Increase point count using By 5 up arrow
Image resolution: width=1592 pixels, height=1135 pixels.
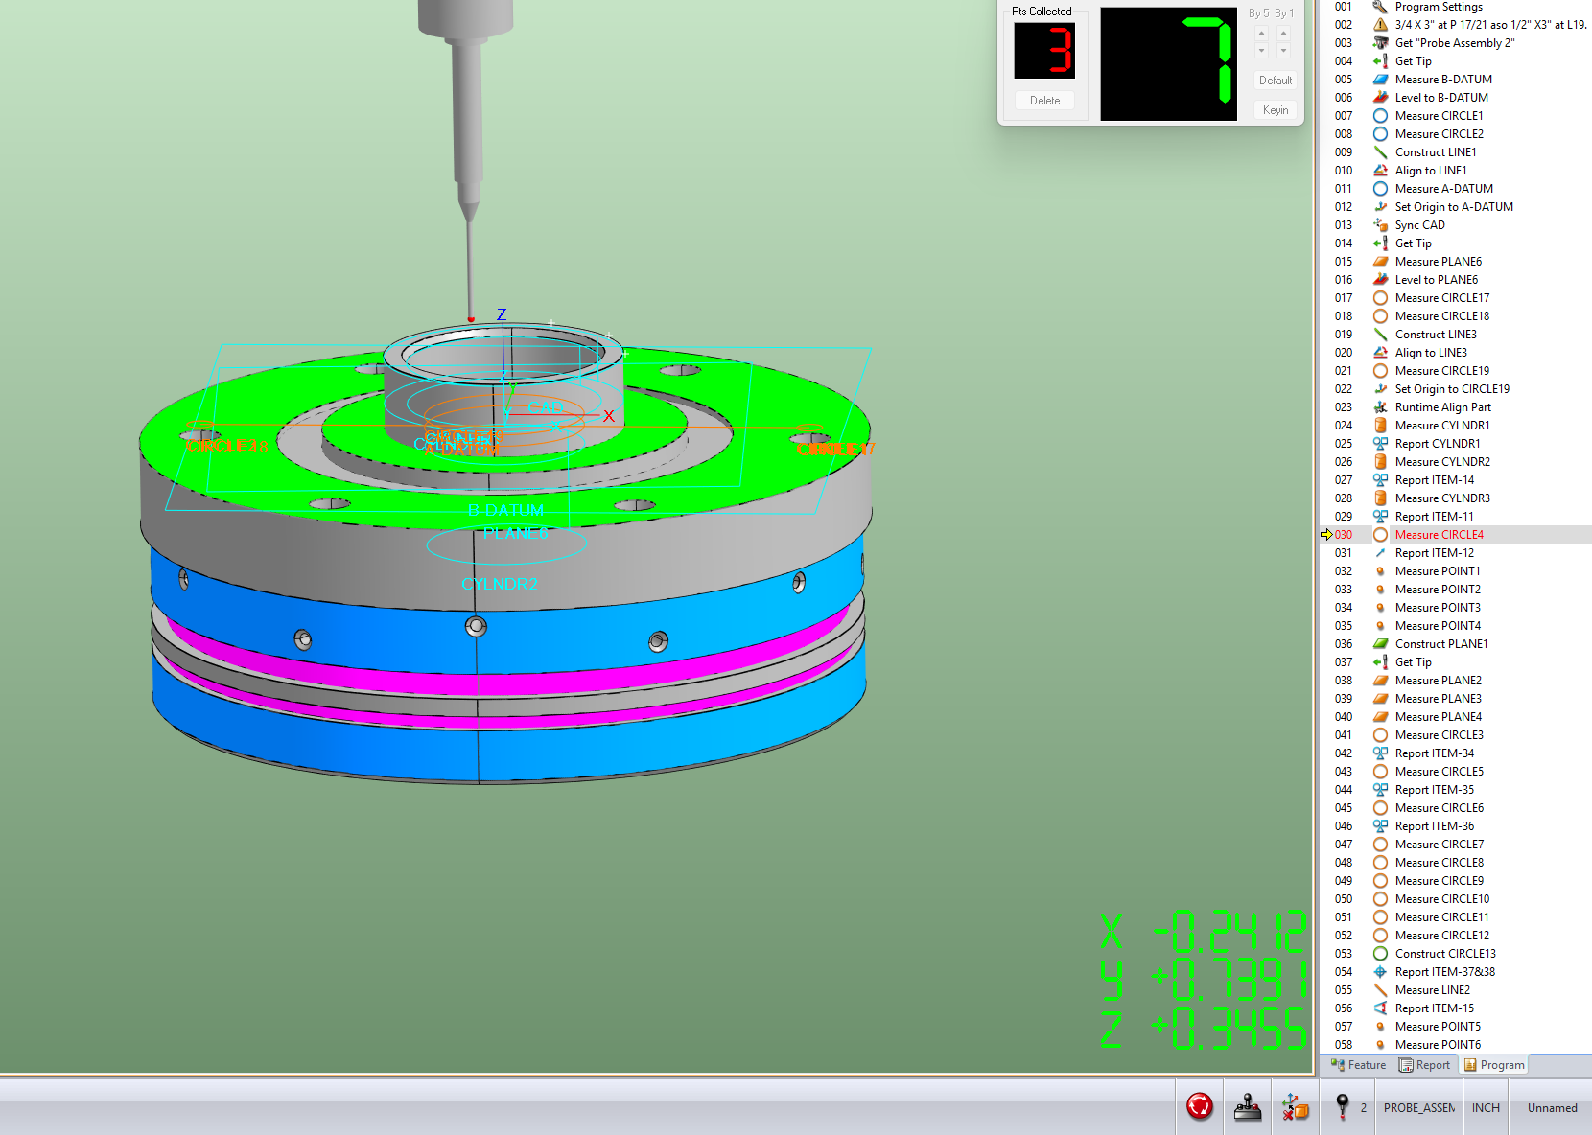click(x=1261, y=33)
